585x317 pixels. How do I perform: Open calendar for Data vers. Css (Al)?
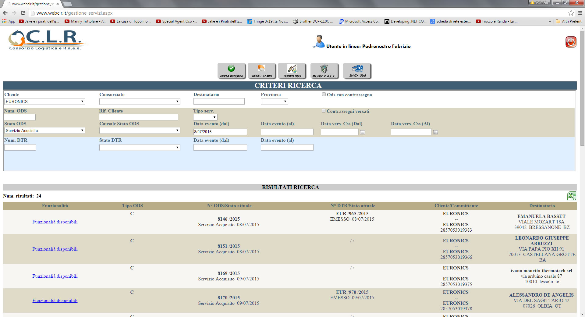(x=436, y=132)
